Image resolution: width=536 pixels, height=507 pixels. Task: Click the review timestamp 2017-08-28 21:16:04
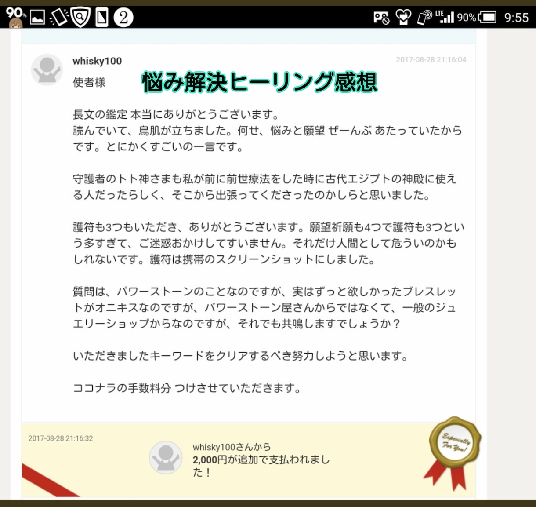click(431, 60)
